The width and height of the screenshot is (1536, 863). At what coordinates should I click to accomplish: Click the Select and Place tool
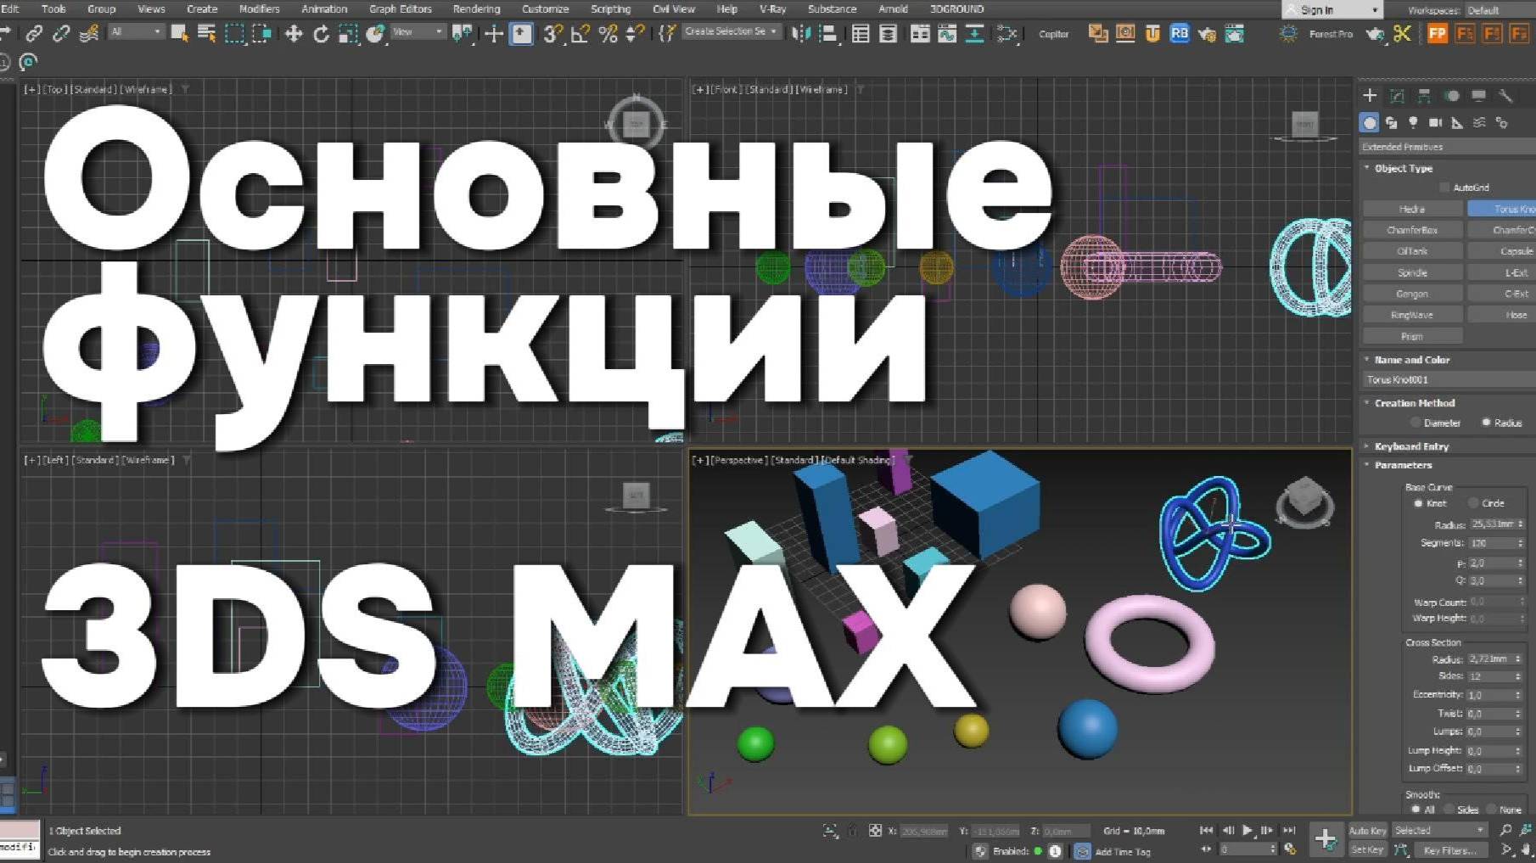[376, 34]
